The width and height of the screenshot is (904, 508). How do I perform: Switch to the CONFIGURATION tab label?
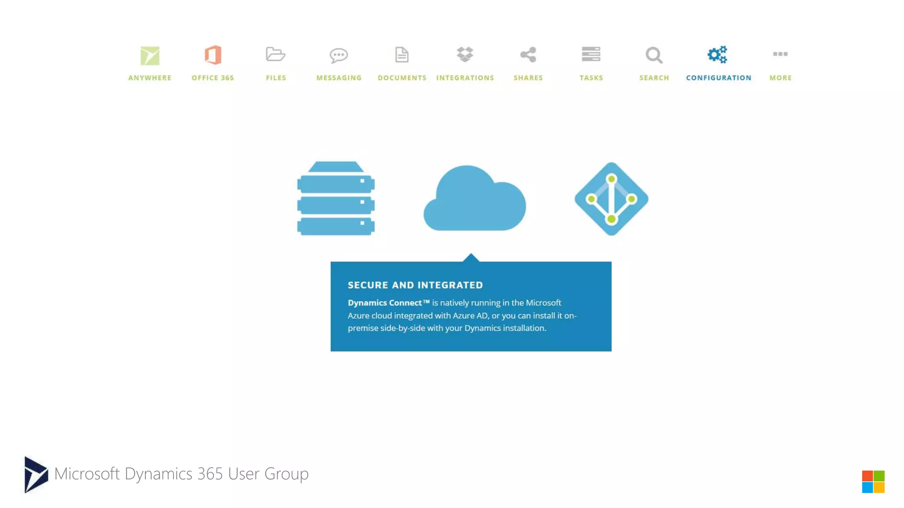pyautogui.click(x=718, y=78)
